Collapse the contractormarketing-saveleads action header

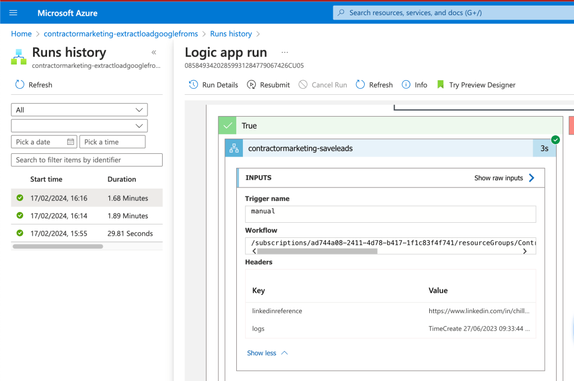(390, 148)
